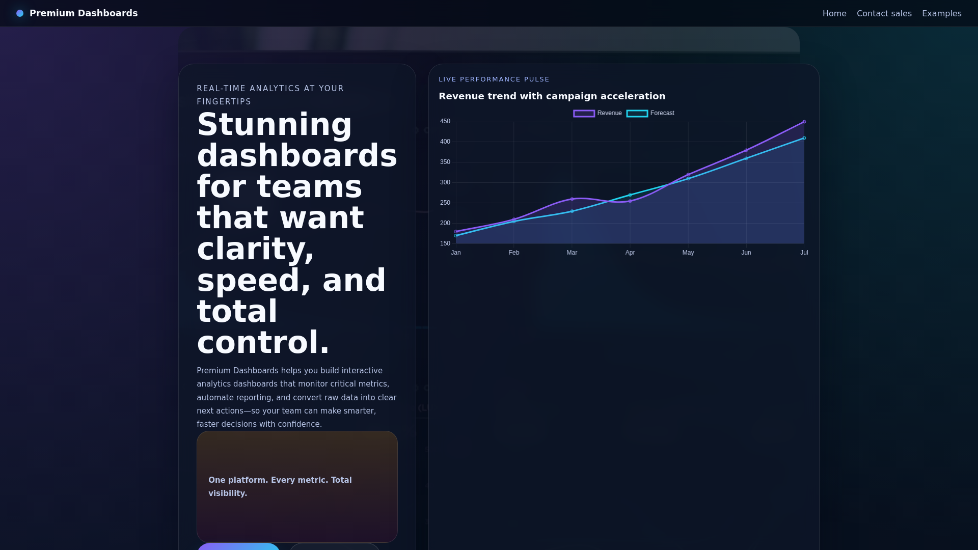Click the Apr x-axis label
This screenshot has width=978, height=550.
[630, 253]
